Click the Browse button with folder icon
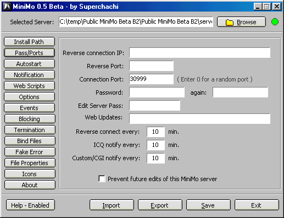Screen dimensions: 284x218 tap(241, 22)
